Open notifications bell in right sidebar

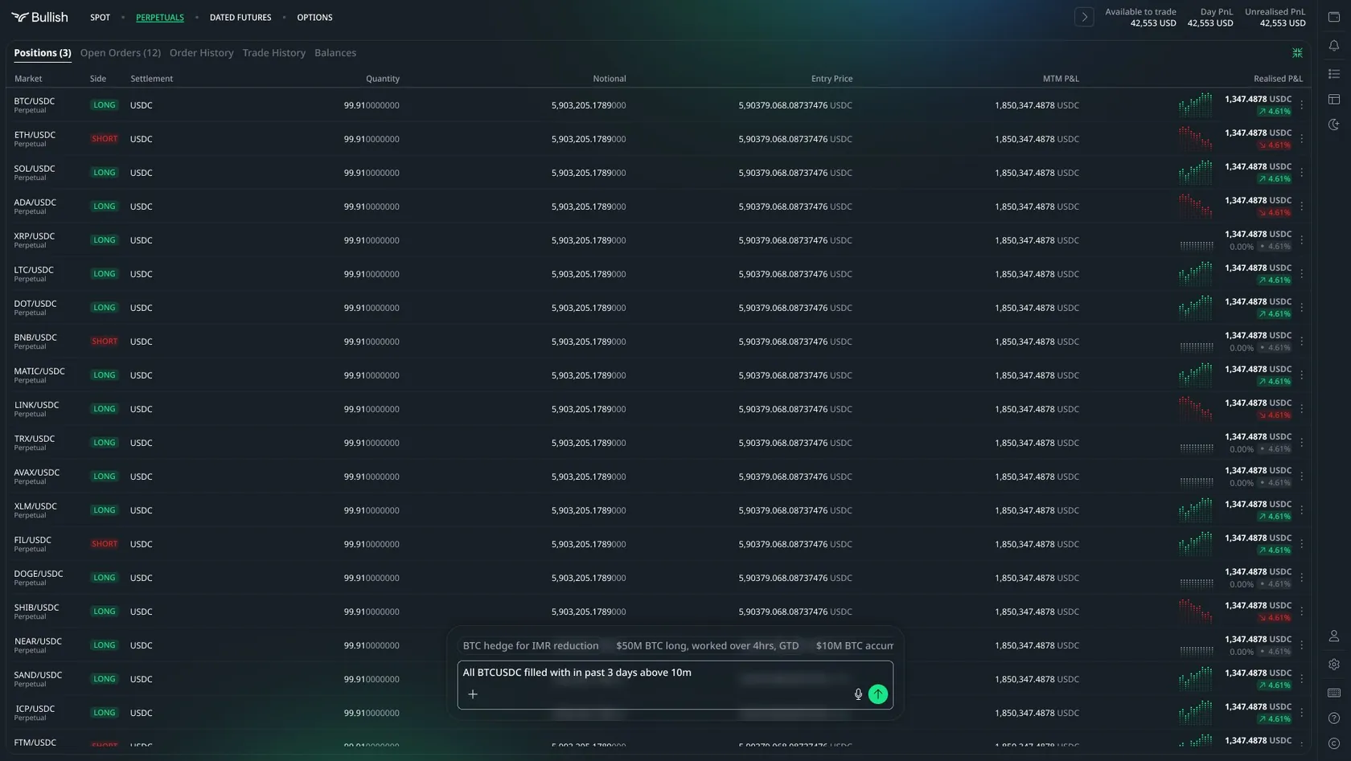click(x=1334, y=46)
